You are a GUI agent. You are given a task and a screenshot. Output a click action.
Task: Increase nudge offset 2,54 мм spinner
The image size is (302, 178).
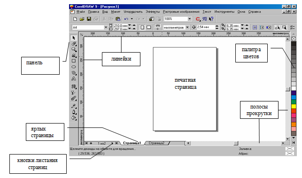[217, 26]
